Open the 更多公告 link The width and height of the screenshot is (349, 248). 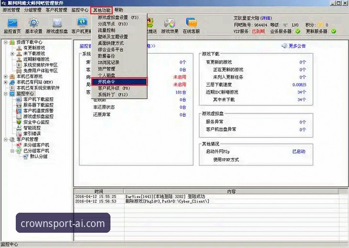click(x=297, y=46)
